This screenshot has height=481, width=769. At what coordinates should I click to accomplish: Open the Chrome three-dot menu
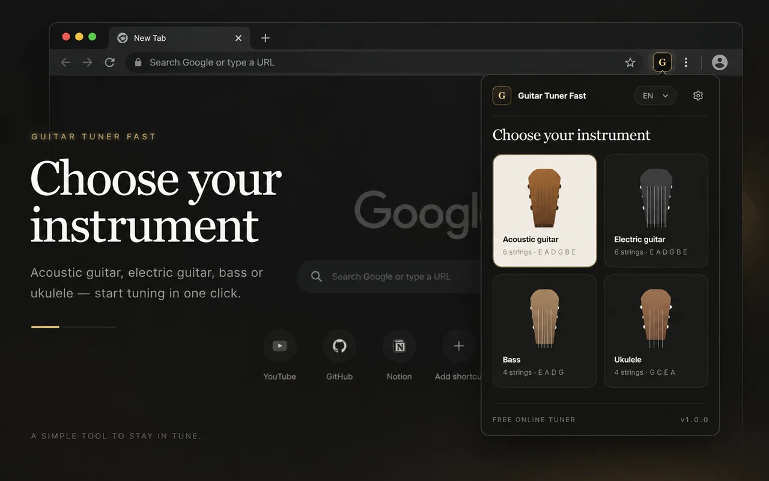point(686,62)
